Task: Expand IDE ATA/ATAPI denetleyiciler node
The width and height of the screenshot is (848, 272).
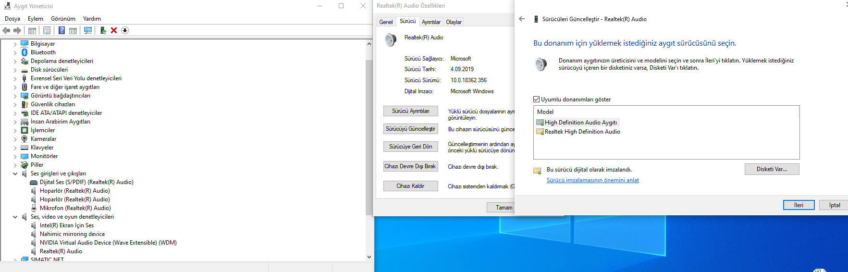Action: click(15, 113)
